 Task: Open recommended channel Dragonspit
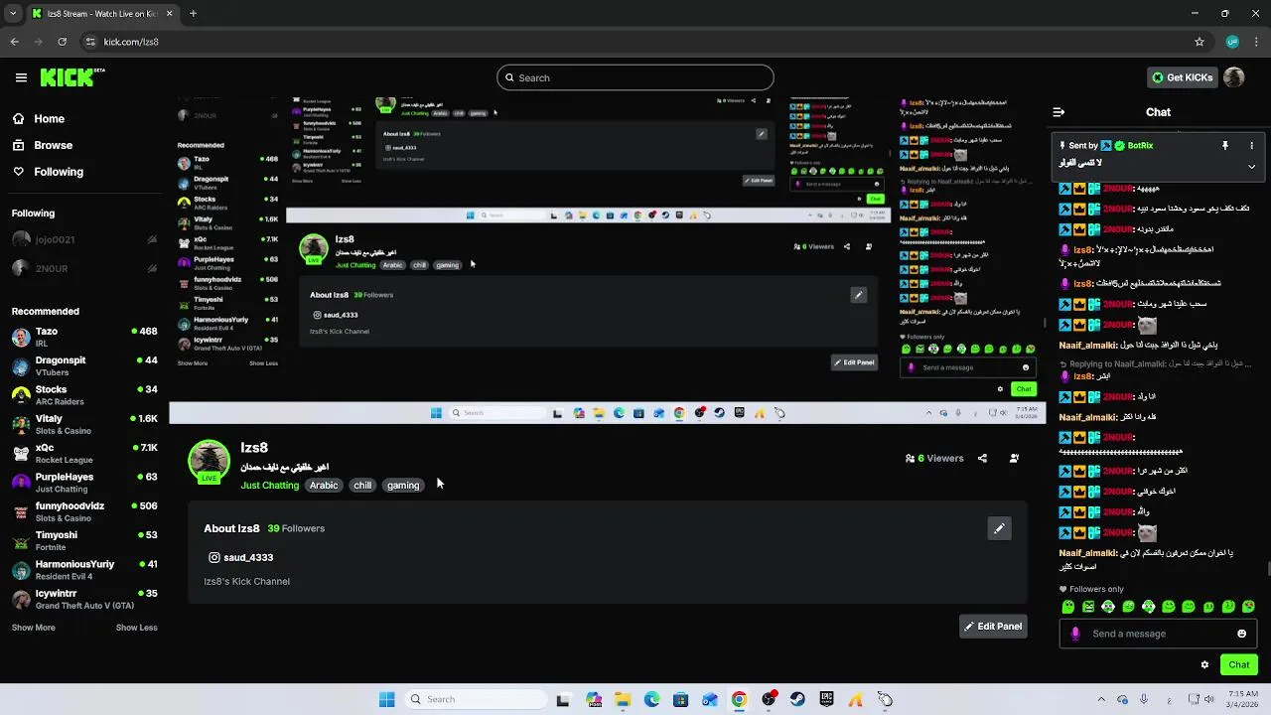[84, 365]
